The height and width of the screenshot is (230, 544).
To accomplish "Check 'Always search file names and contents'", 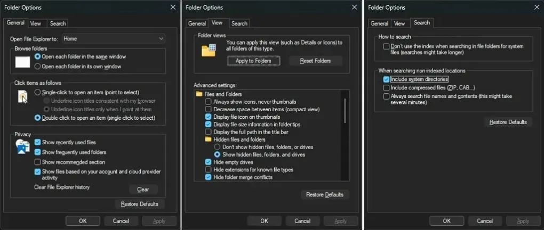I will [386, 96].
